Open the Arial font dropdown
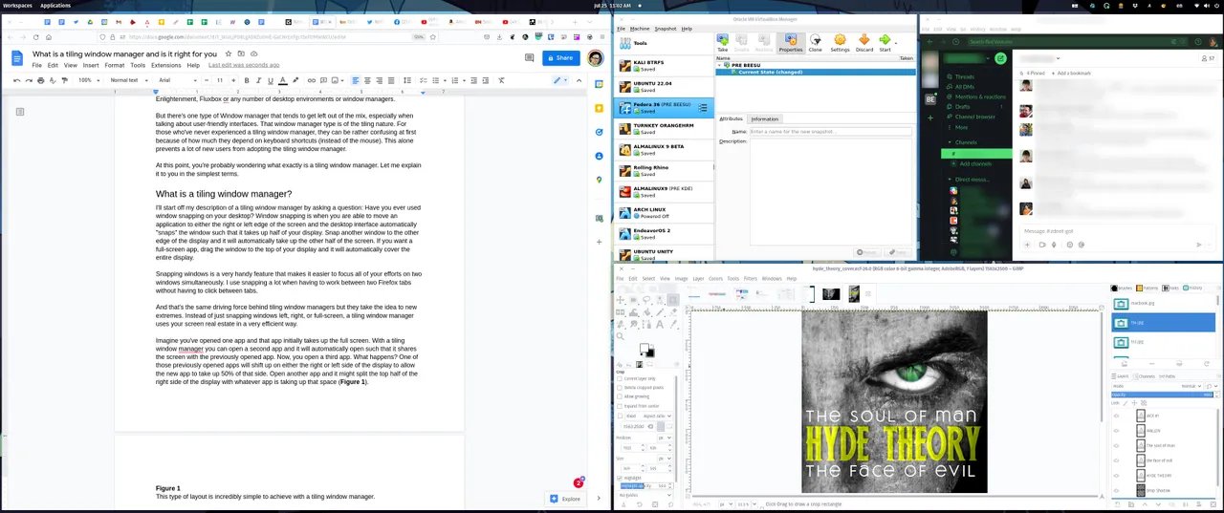Viewport: 1224px width, 513px height. (178, 80)
